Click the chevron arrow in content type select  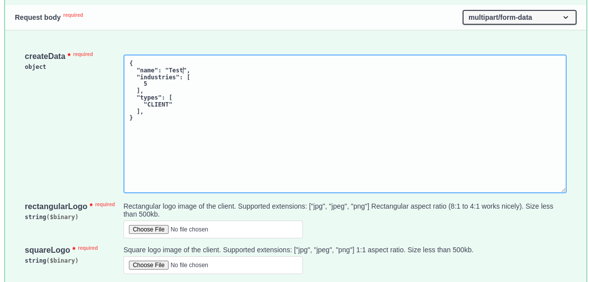566,18
